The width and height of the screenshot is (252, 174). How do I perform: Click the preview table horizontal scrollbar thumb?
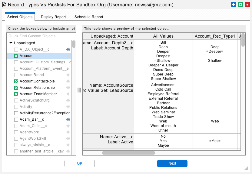click(x=128, y=153)
